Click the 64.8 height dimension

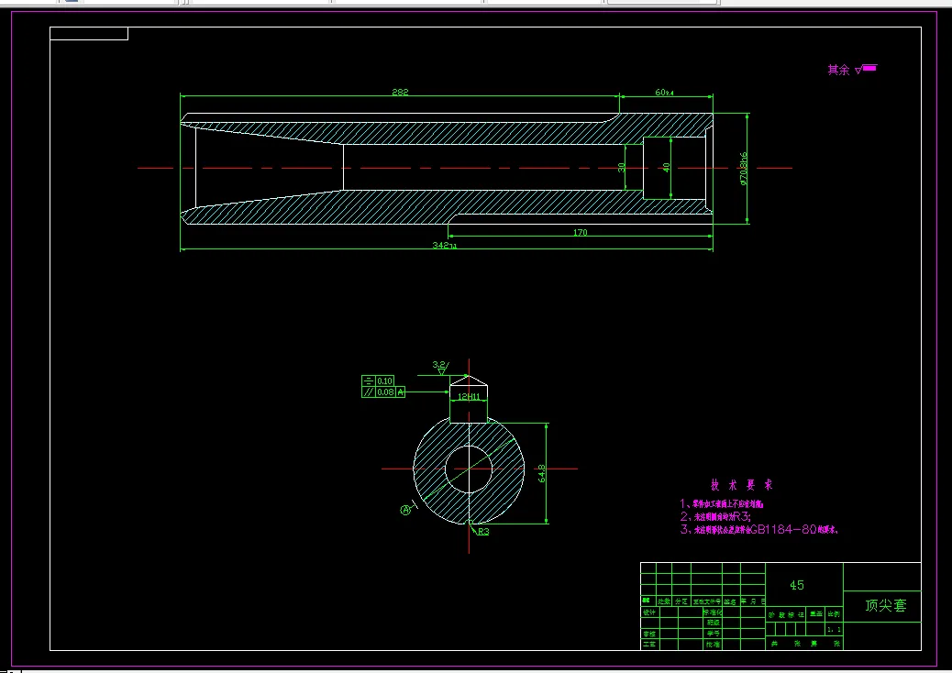point(541,473)
